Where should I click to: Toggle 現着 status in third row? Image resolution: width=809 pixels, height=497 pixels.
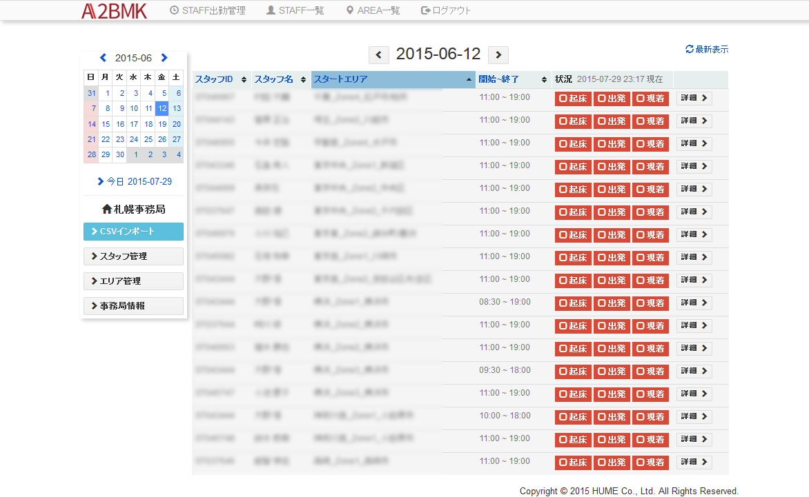pyautogui.click(x=650, y=144)
